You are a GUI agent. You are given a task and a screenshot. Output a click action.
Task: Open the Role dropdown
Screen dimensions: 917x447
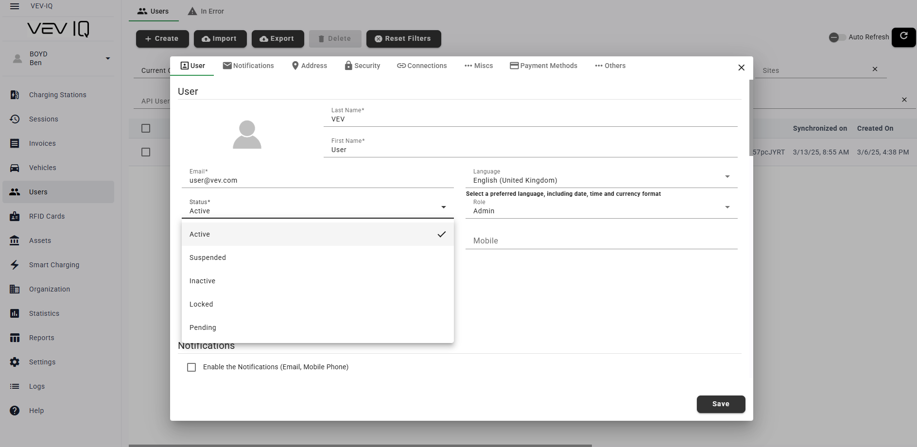tap(727, 207)
